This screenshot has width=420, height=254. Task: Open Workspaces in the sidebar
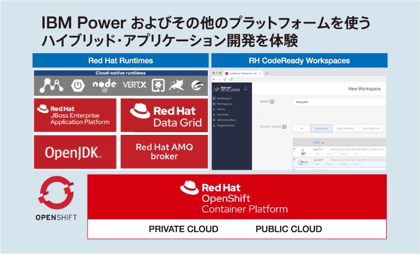point(223,104)
